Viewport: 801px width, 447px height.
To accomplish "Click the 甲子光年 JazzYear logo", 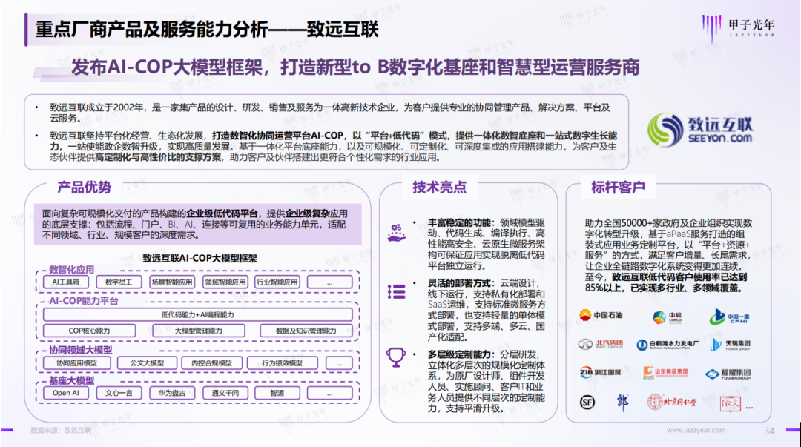I will click(x=738, y=27).
